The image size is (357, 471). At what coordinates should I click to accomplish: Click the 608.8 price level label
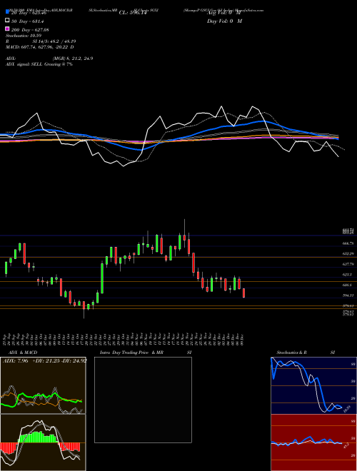(x=348, y=285)
